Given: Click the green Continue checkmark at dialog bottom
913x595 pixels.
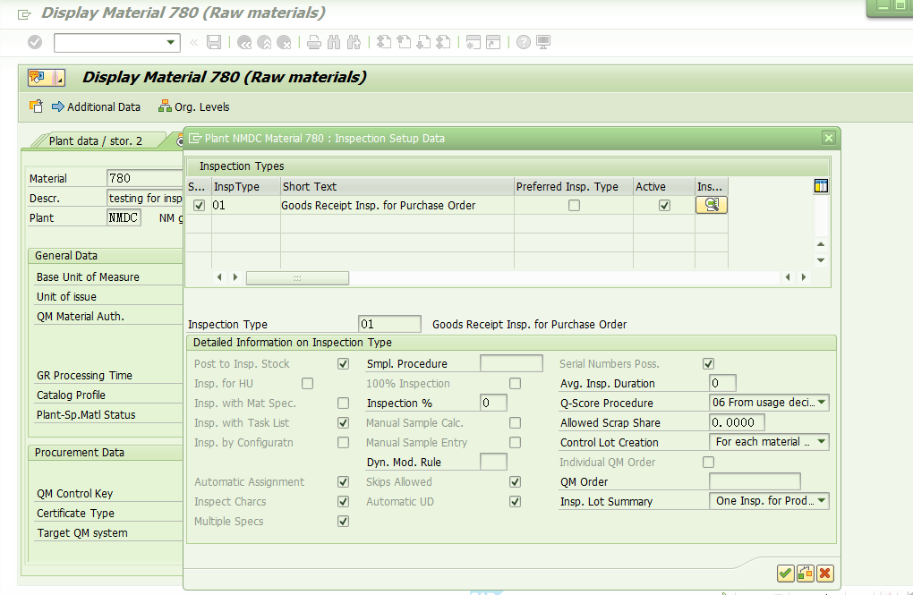Looking at the screenshot, I should (x=785, y=574).
